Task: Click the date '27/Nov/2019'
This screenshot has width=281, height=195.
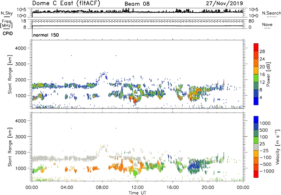Action: point(224,3)
